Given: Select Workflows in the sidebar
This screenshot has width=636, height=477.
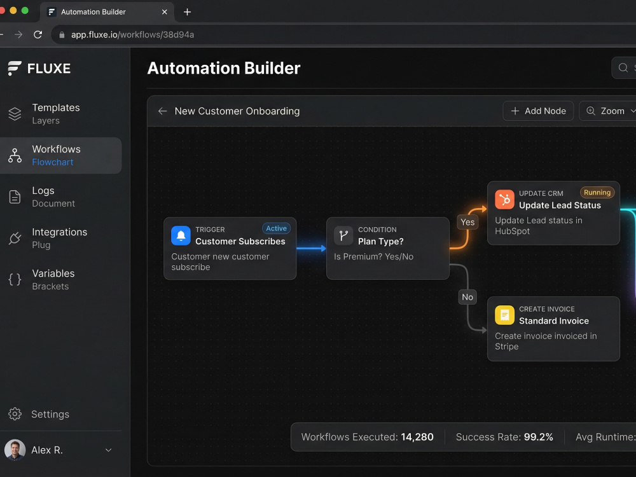Looking at the screenshot, I should pyautogui.click(x=61, y=155).
